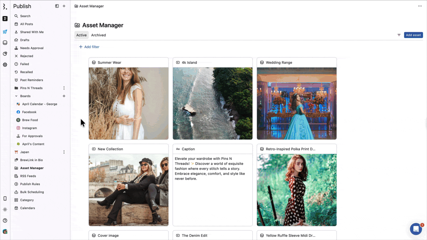Click the settings gear icon in left rail

pos(5,65)
